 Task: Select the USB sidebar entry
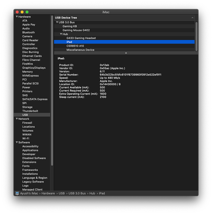point(32,115)
